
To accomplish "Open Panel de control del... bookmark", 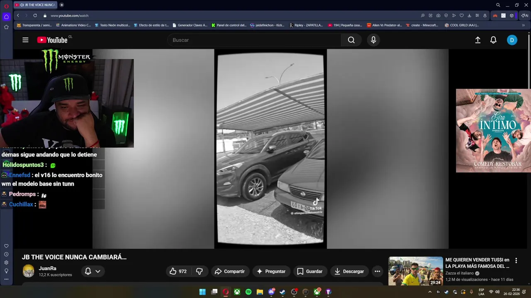I will point(229,25).
